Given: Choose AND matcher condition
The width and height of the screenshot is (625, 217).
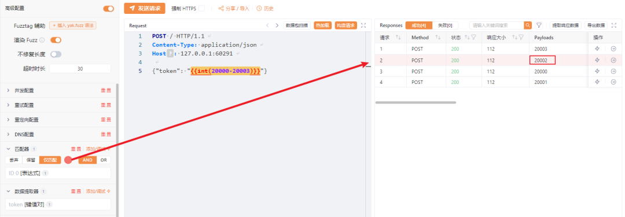Looking at the screenshot, I should tap(87, 160).
